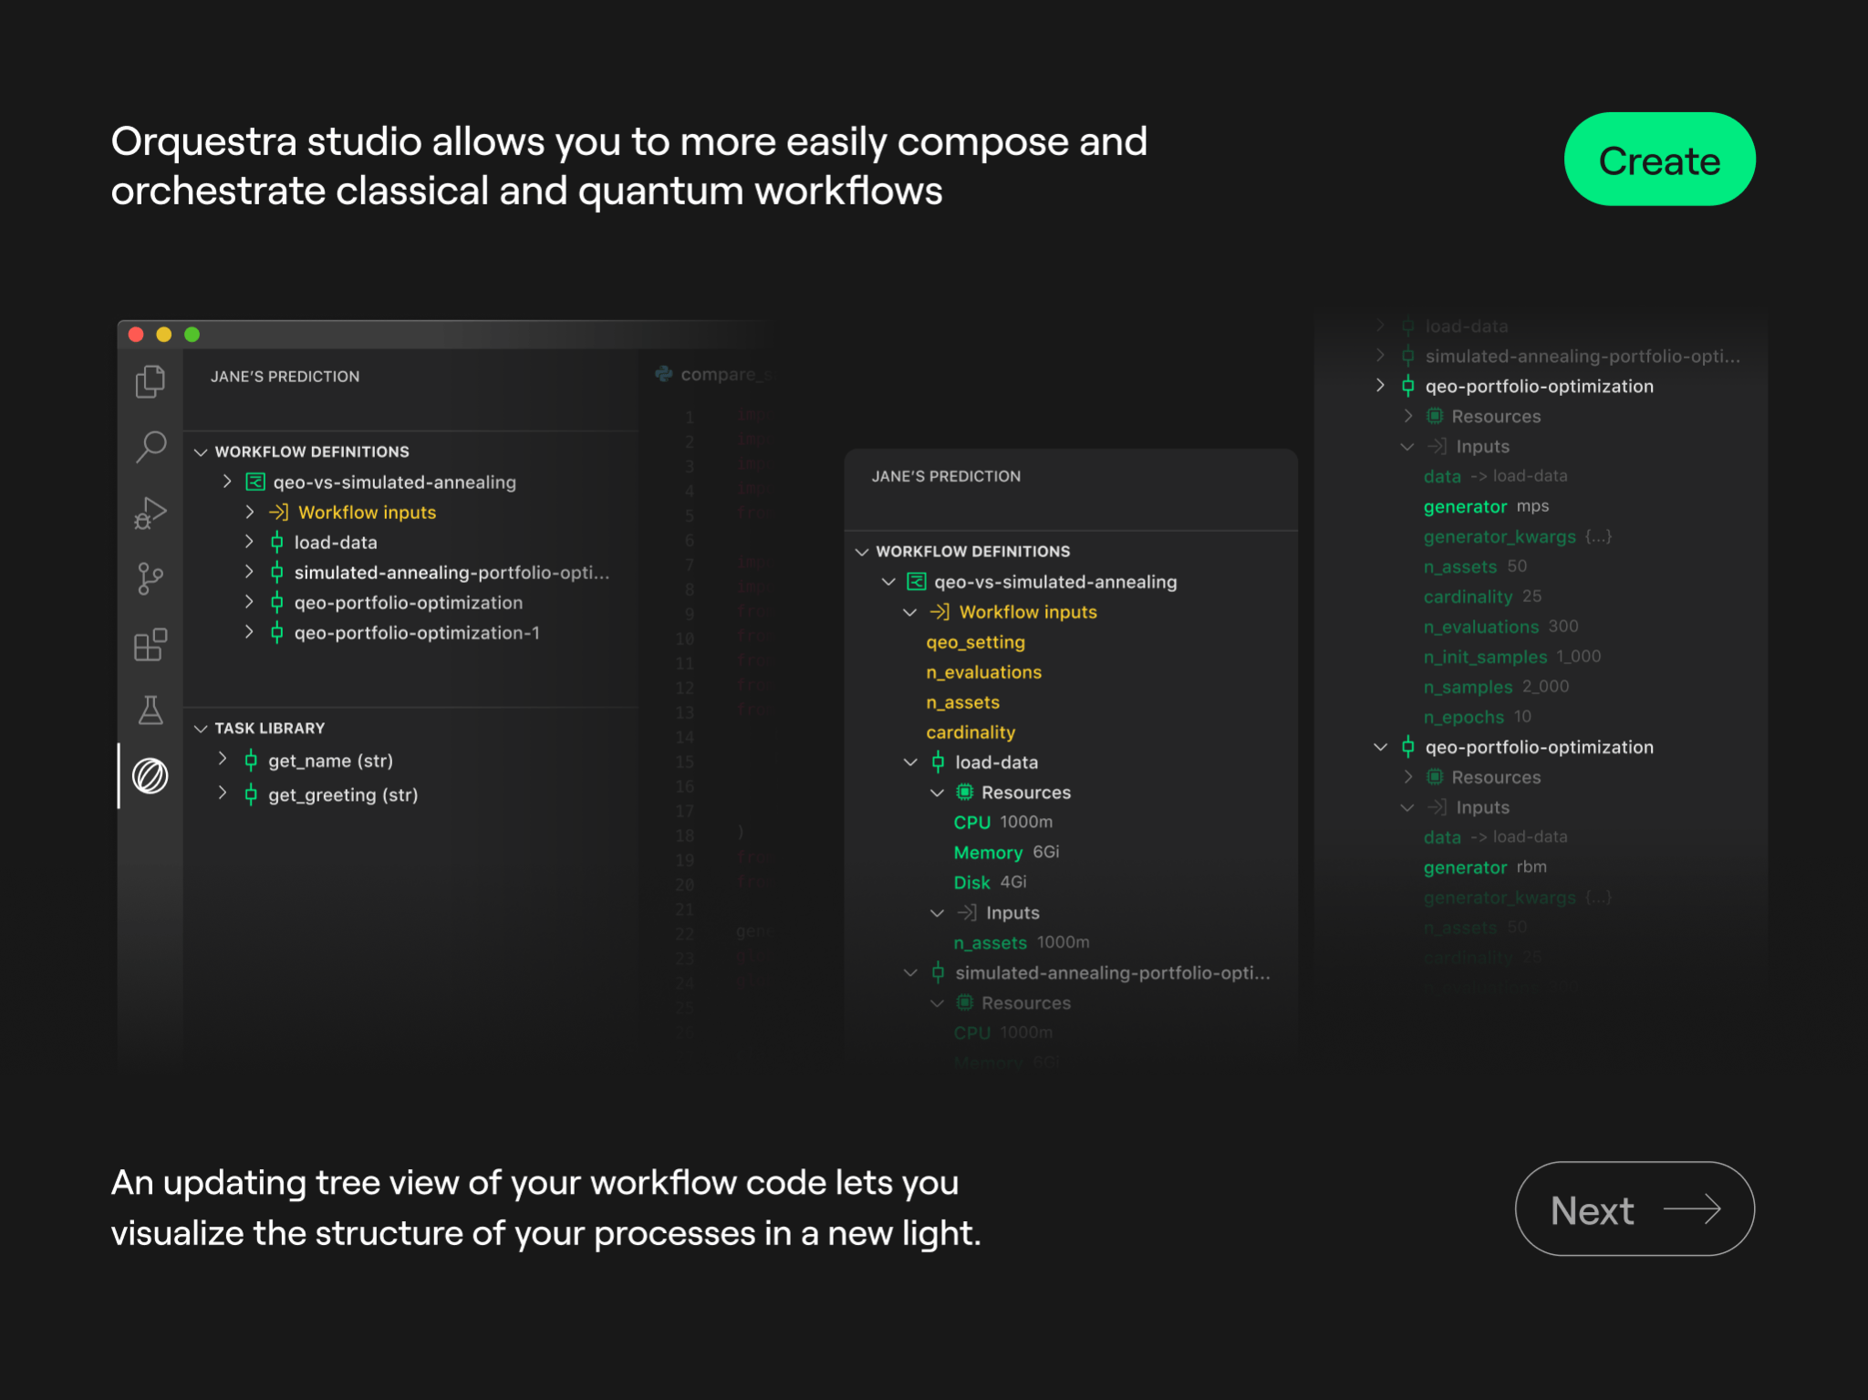Select the CPU 1000m row under load-data
The image size is (1868, 1400).
tap(1002, 822)
